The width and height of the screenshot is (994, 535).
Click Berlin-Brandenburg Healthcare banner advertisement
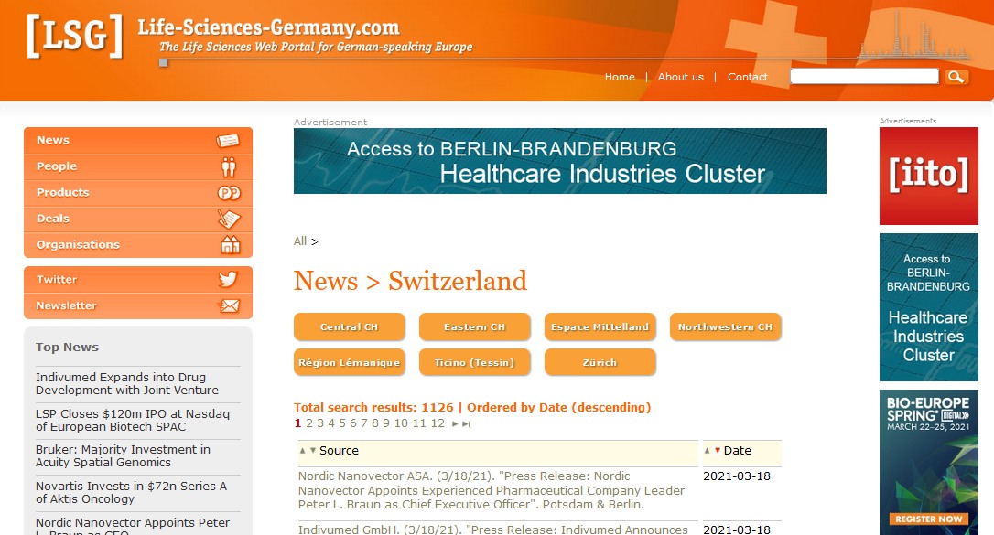point(560,161)
